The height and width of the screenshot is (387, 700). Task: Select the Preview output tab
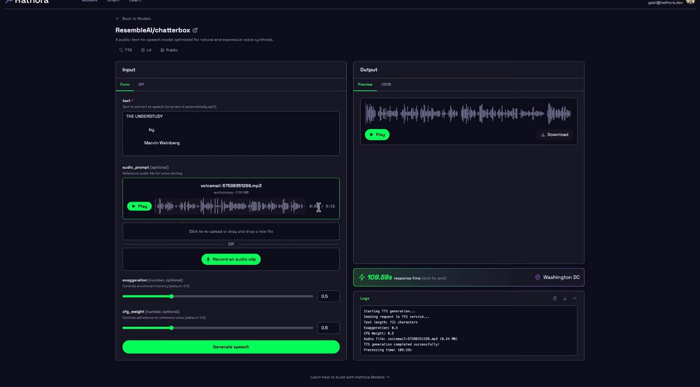(365, 84)
